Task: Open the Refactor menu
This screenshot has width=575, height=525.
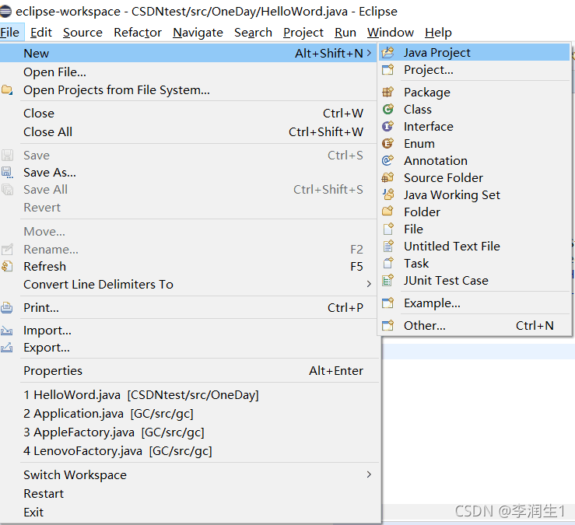Action: [138, 33]
